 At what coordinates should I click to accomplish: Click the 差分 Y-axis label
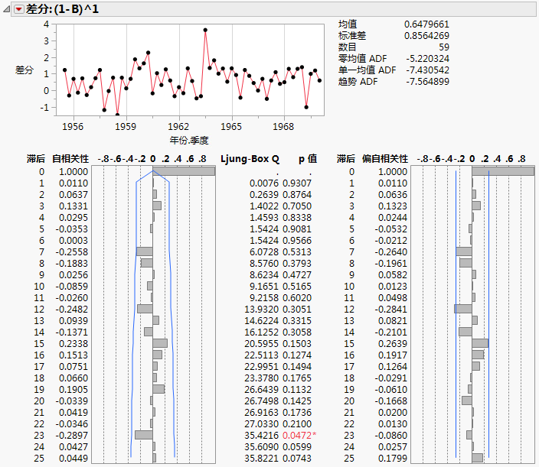(x=24, y=70)
